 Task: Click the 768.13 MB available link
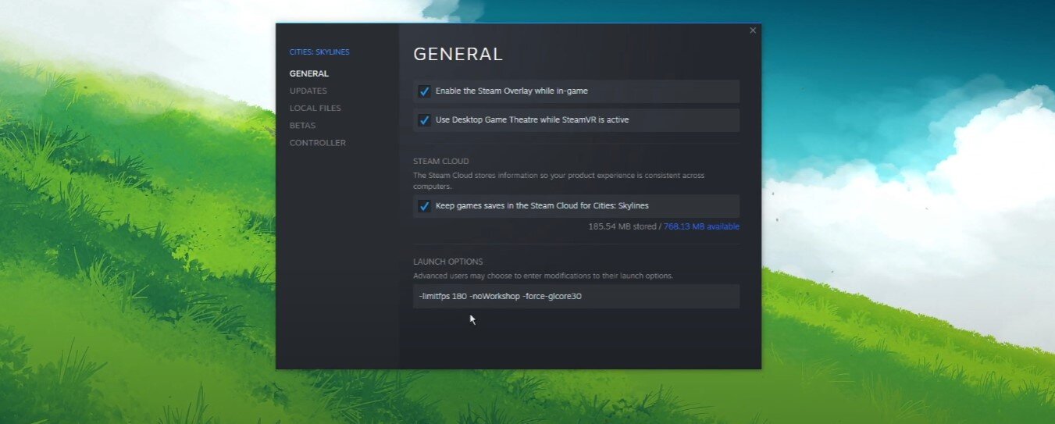[701, 226]
